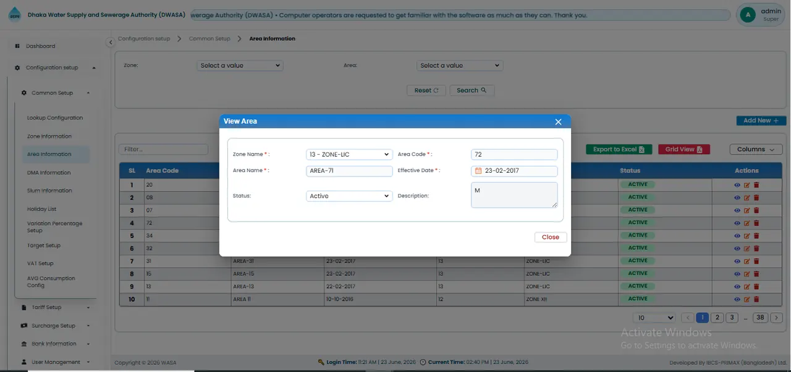The height and width of the screenshot is (372, 791).
Task: Click the Filter text box above the table
Action: pos(163,149)
